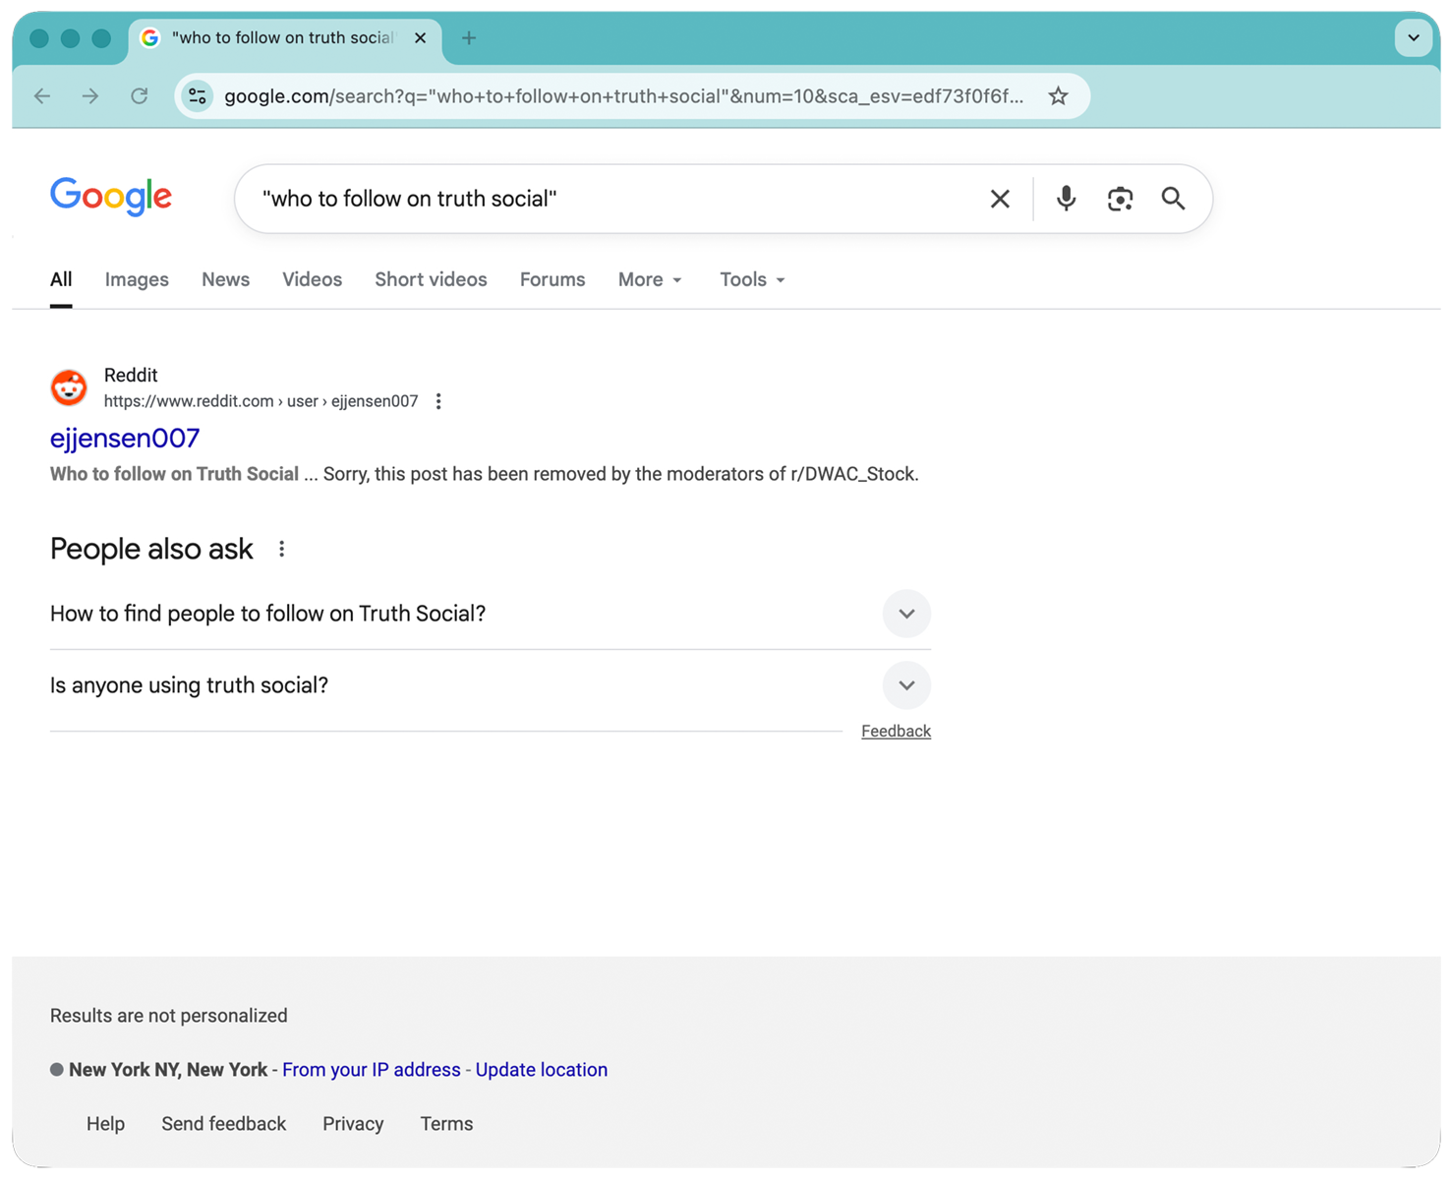Click the 'People also ask' heading
Image resolution: width=1451 pixels, height=1181 pixels.
[x=151, y=549]
